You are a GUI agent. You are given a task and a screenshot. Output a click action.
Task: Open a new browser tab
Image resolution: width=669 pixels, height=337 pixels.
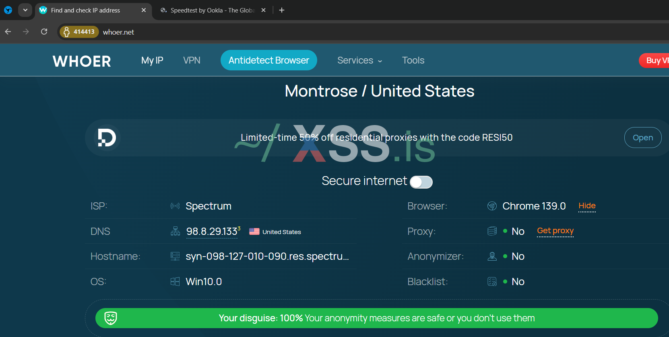pyautogui.click(x=282, y=10)
